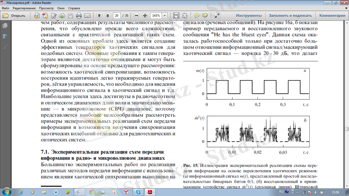
Task: Go to next page with down arrow
Action: coord(107,16)
